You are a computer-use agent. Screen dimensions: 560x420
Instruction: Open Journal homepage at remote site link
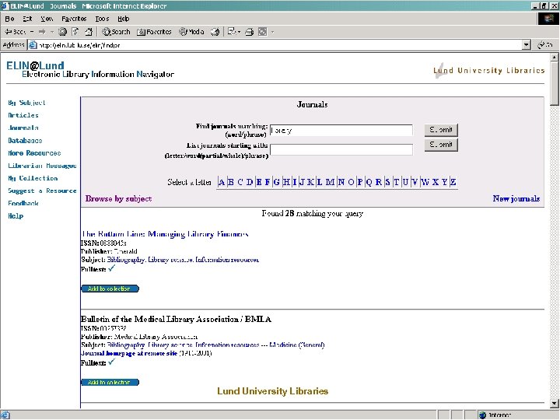[129, 353]
